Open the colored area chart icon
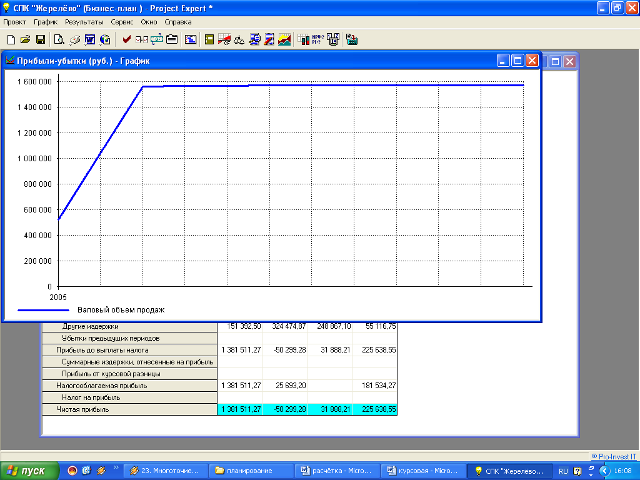This screenshot has height=480, width=640. 284,39
